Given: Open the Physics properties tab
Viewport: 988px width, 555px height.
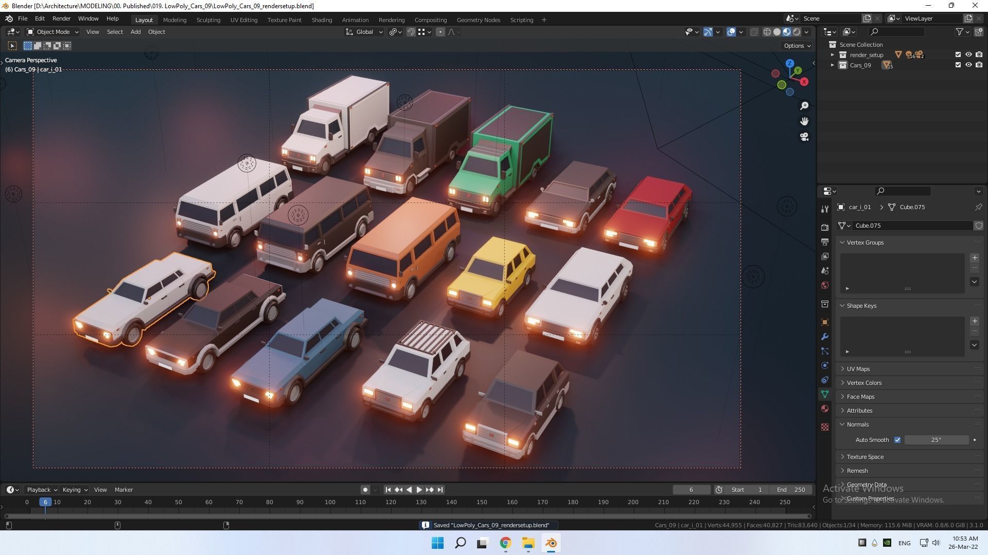Looking at the screenshot, I should tap(825, 365).
